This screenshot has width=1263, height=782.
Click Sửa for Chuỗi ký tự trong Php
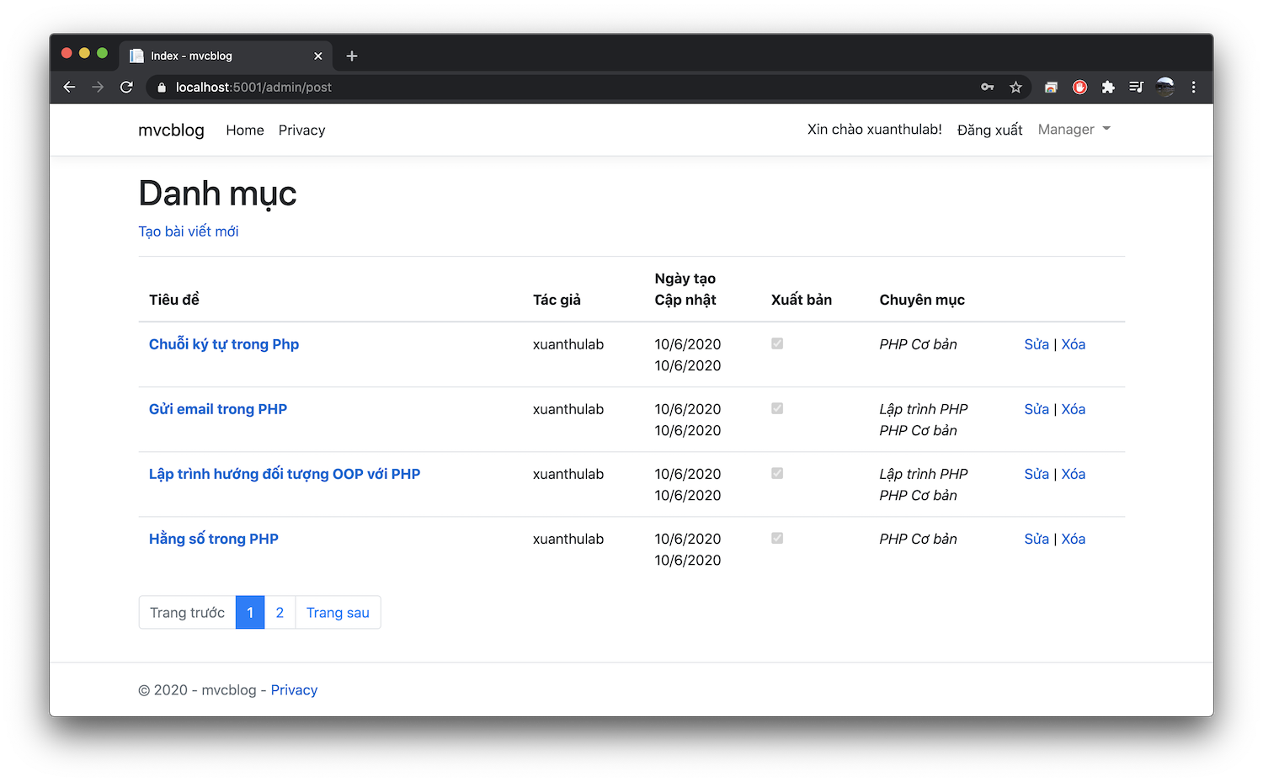pos(1037,343)
